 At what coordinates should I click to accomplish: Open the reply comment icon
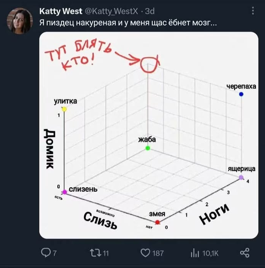(46, 252)
